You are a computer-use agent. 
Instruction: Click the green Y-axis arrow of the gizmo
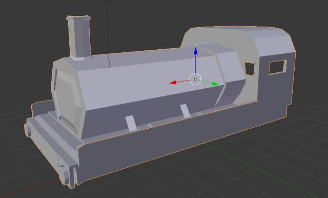tap(215, 84)
